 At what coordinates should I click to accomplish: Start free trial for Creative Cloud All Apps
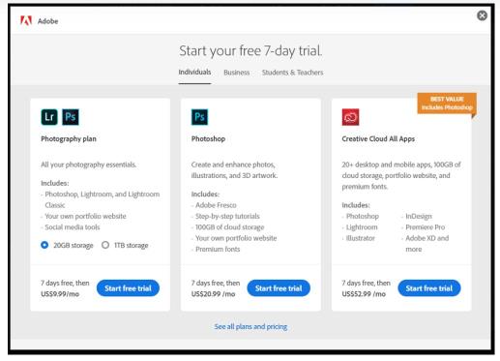[429, 288]
